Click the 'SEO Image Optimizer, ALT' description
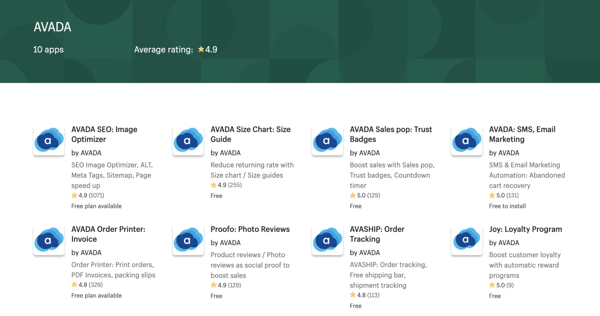 pos(112,175)
